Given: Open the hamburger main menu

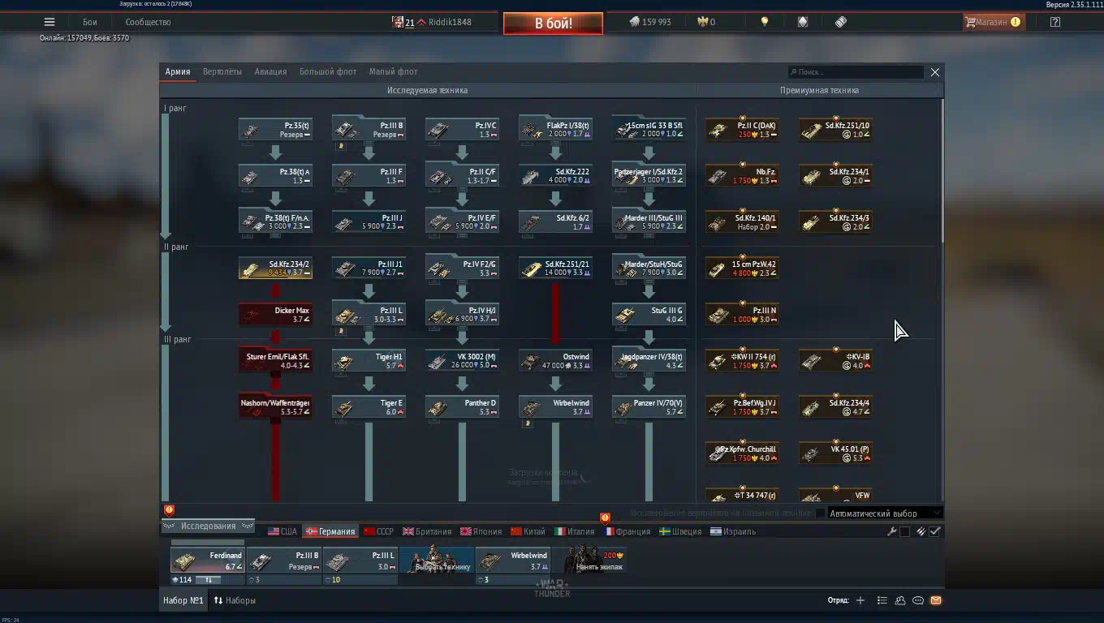Looking at the screenshot, I should click(50, 22).
